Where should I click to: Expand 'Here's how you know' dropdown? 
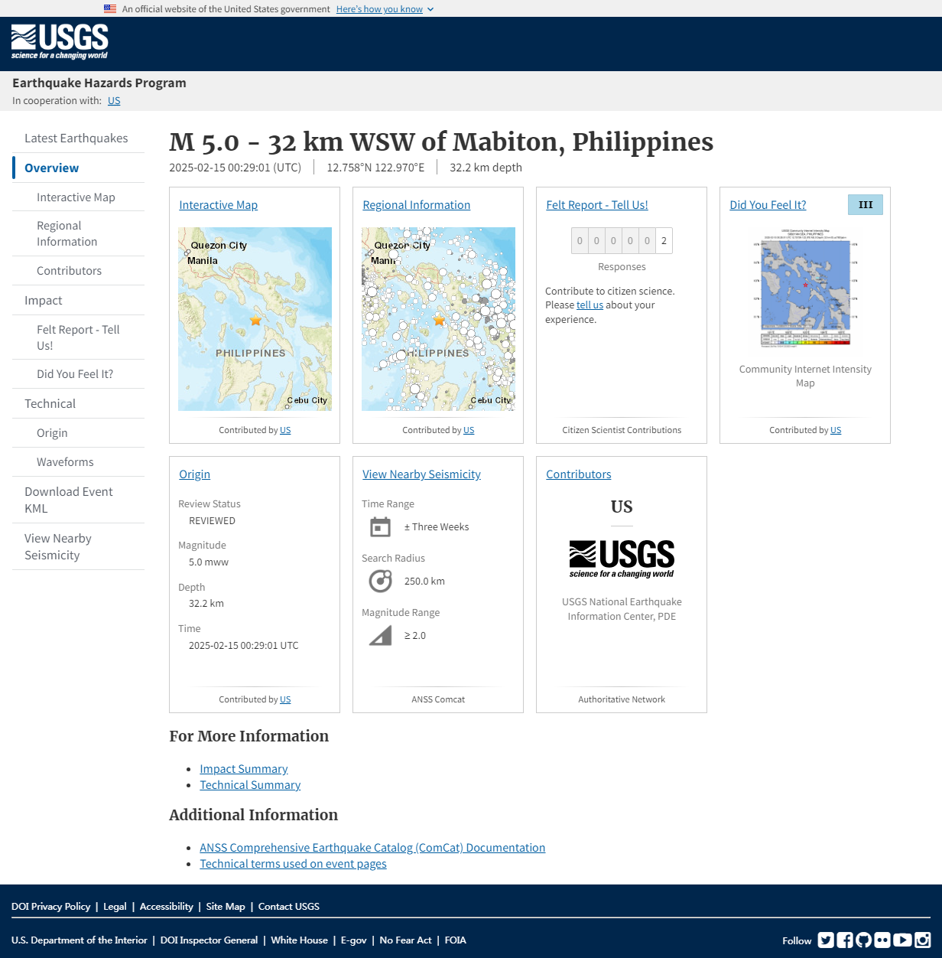click(x=385, y=9)
